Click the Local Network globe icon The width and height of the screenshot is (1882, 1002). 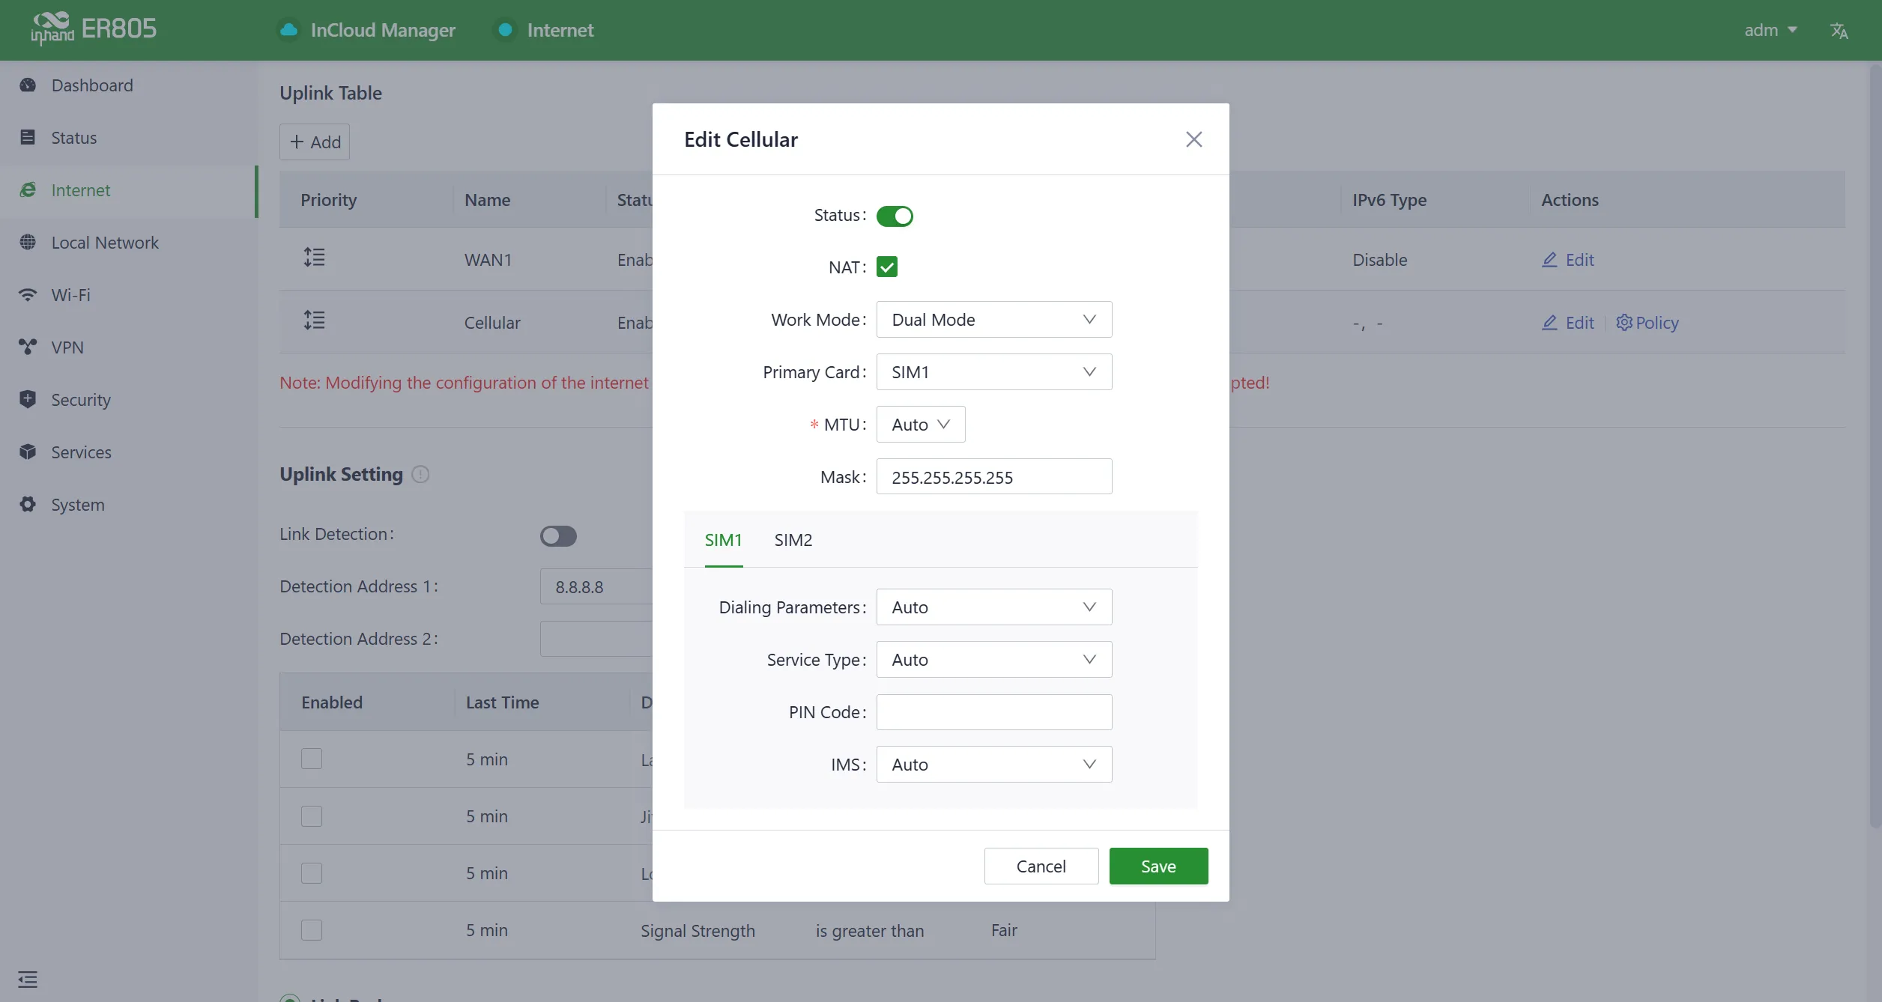28,243
